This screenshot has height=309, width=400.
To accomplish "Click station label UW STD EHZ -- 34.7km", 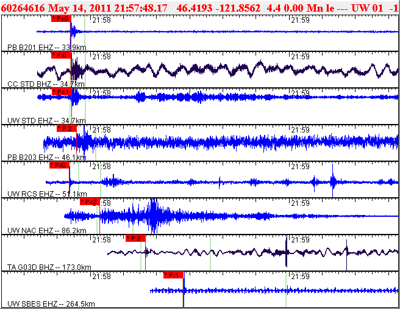I will click(x=46, y=120).
